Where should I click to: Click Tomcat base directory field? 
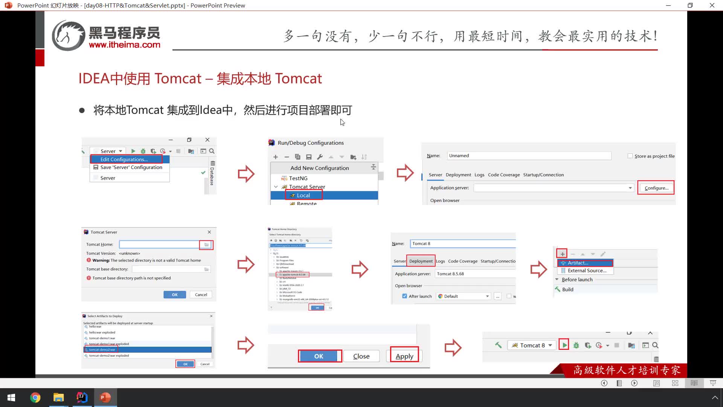pyautogui.click(x=171, y=269)
